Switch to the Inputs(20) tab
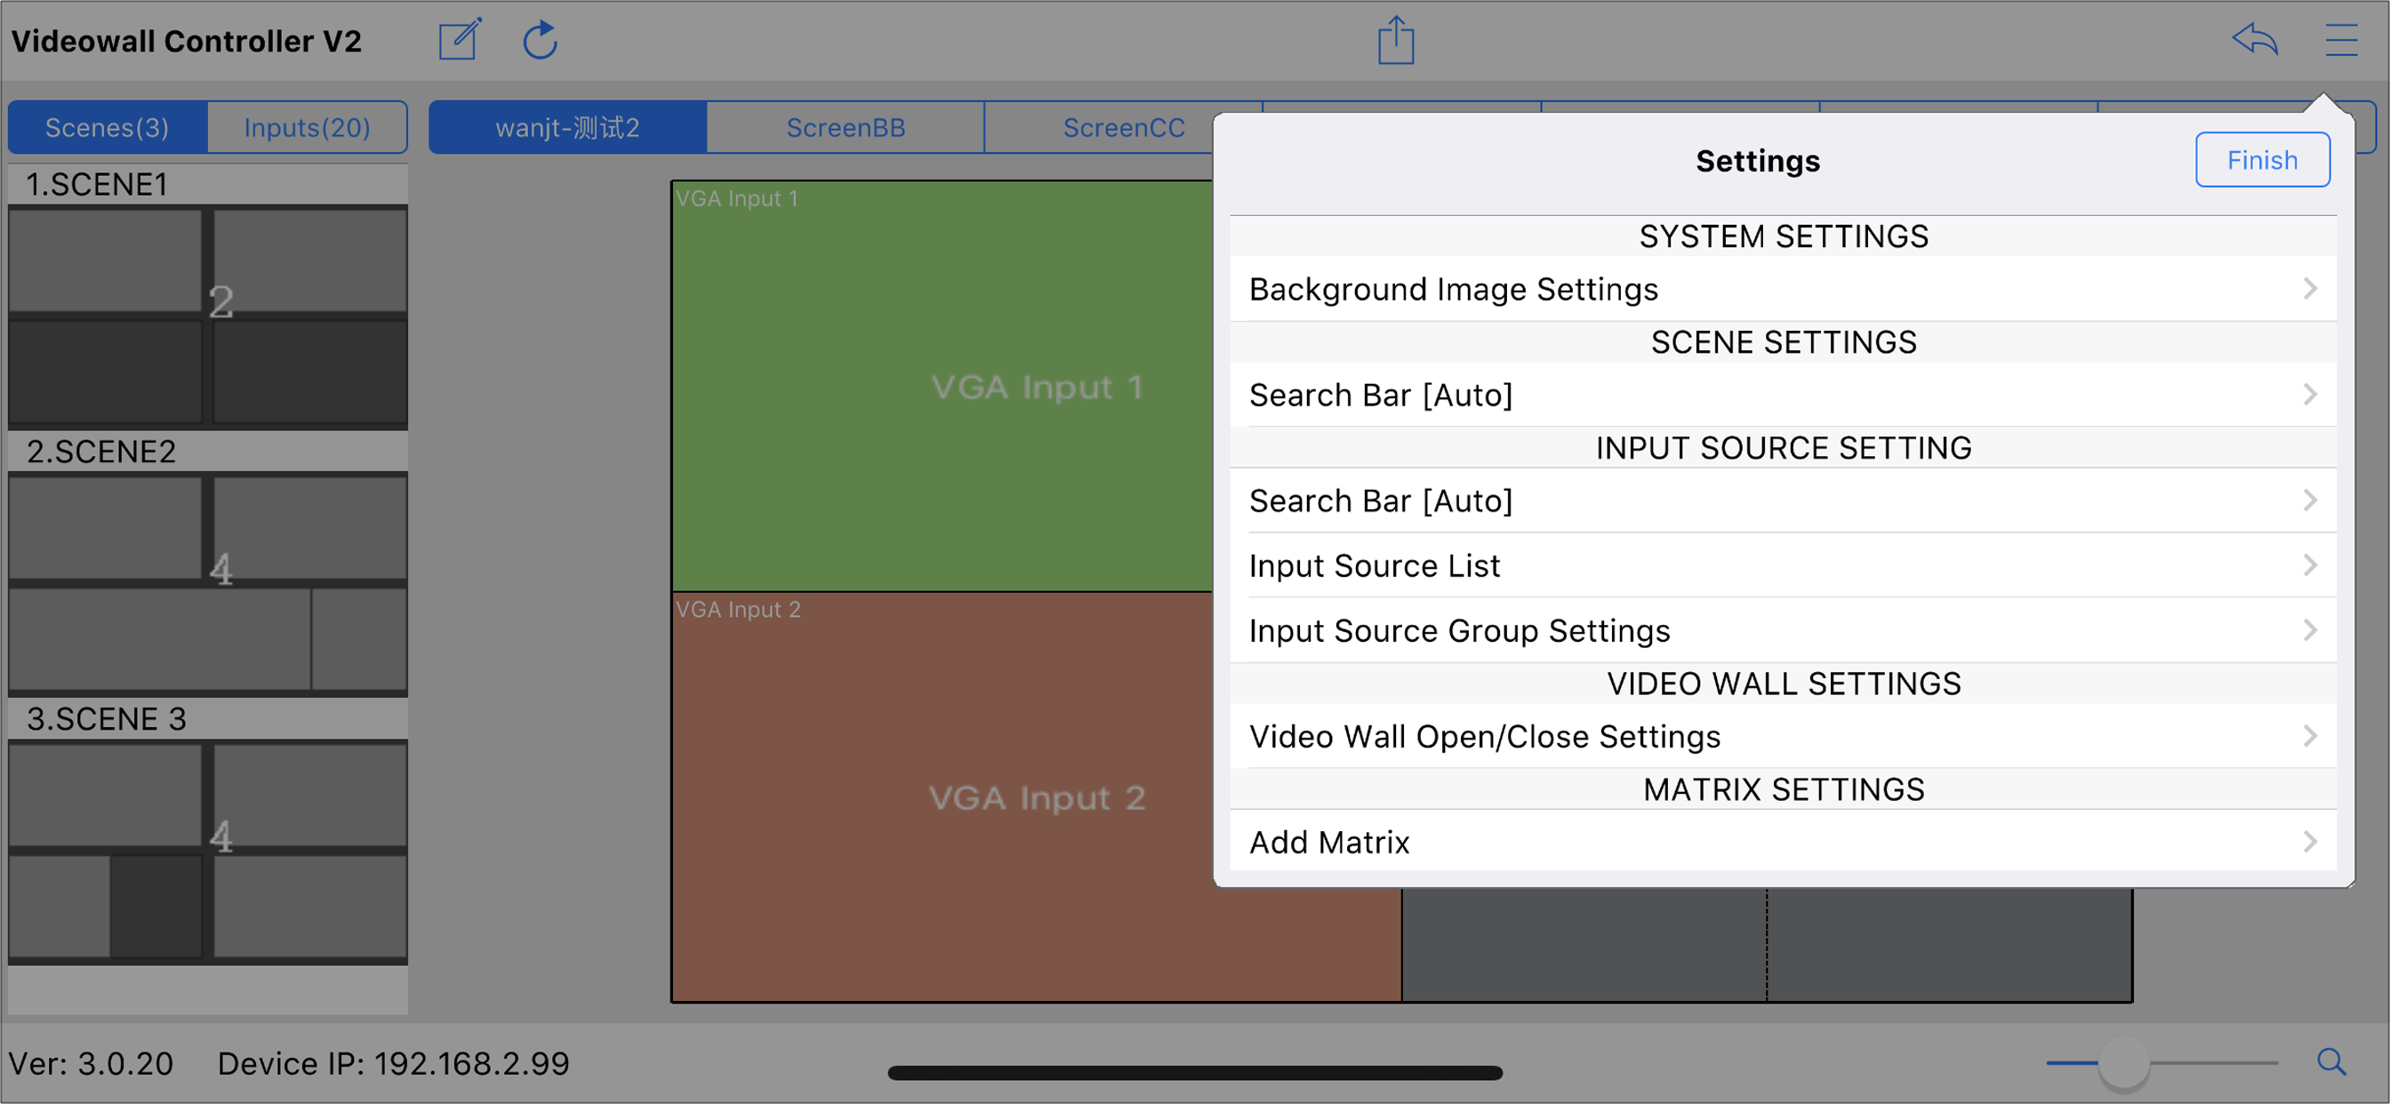Screen dimensions: 2390x1104 coord(307,127)
